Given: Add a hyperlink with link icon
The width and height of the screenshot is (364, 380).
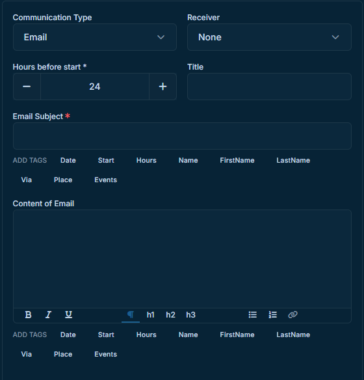Looking at the screenshot, I should click(292, 315).
